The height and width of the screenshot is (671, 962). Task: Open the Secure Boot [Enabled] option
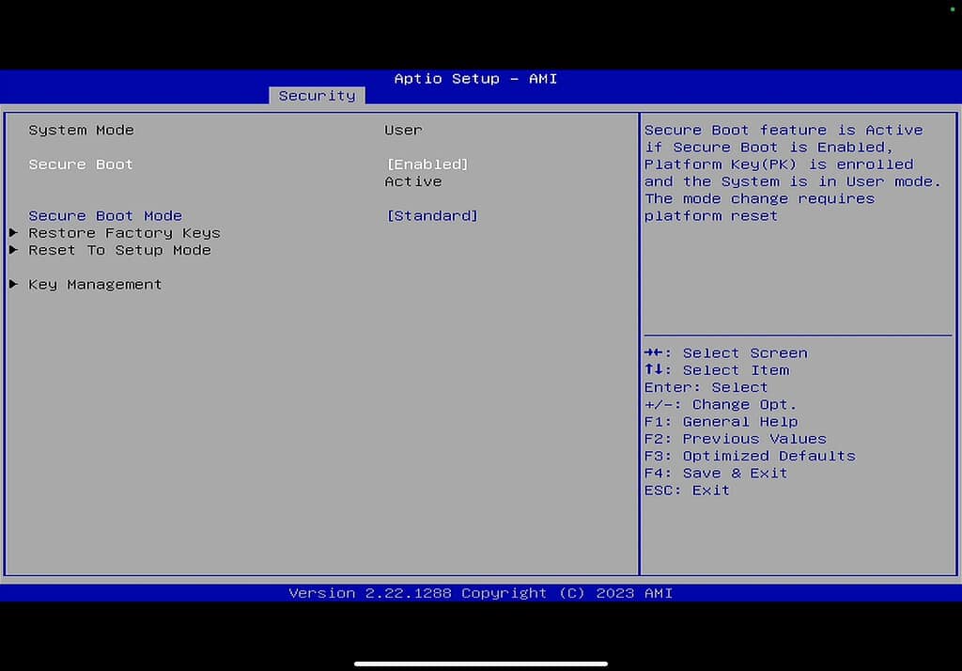pyautogui.click(x=427, y=164)
